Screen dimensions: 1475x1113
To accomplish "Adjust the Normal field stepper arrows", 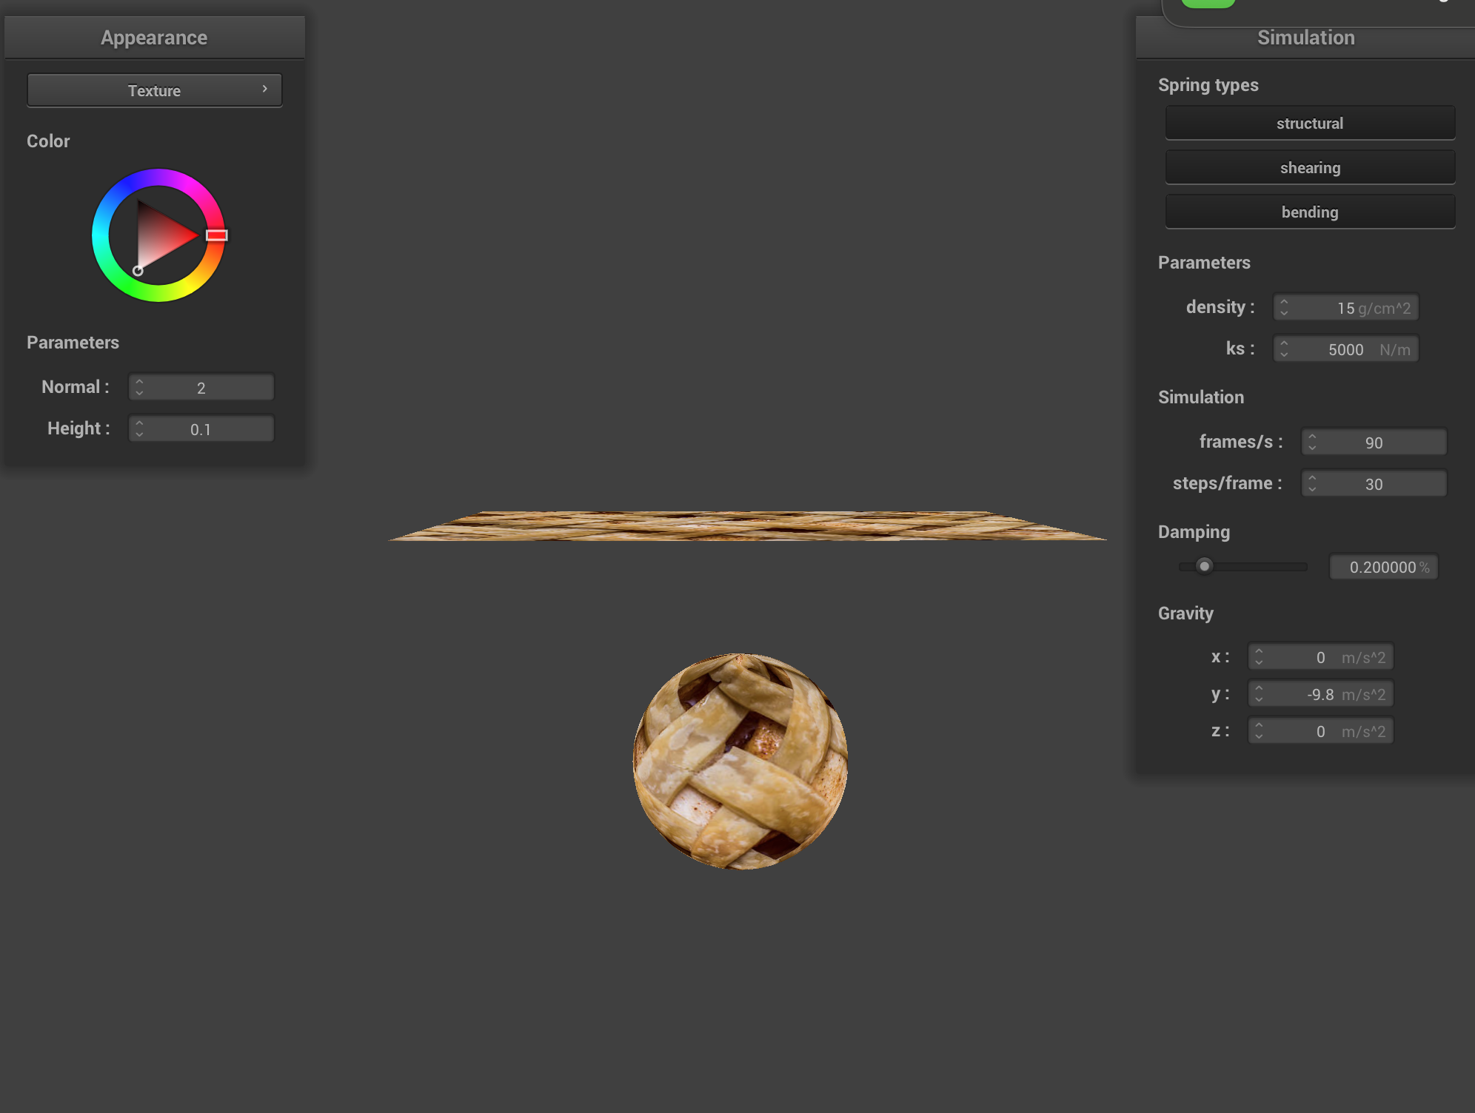I will point(139,387).
